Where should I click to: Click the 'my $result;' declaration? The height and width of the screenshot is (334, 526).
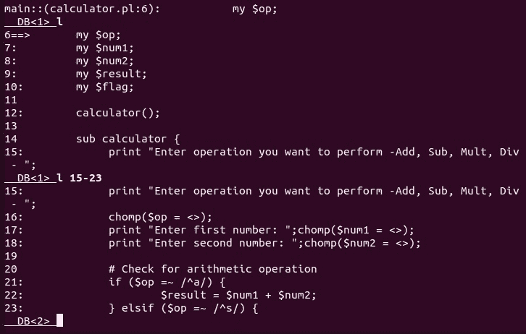[x=111, y=74]
